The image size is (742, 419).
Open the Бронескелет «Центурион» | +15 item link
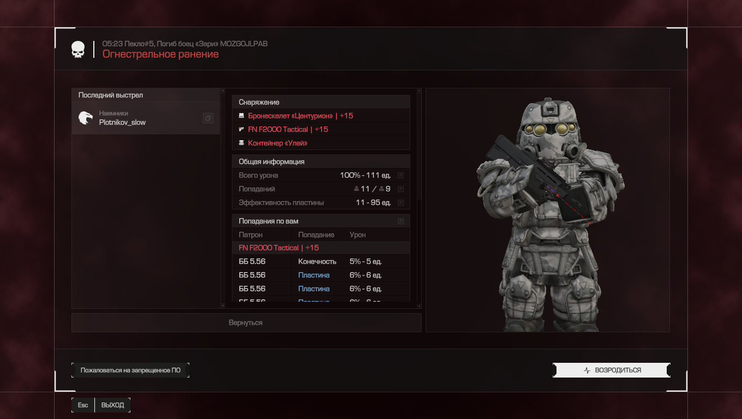tap(301, 116)
